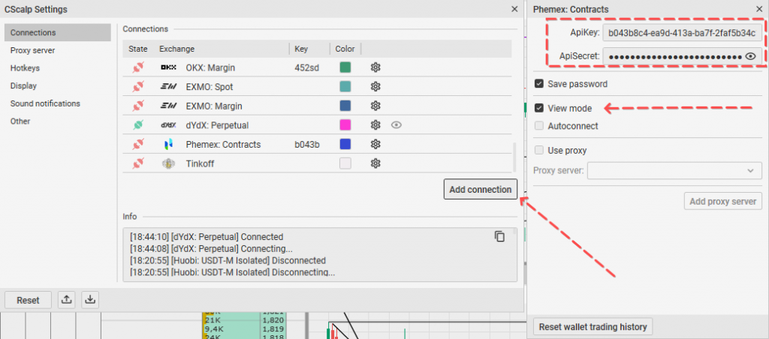Click the connections list scrollbar
Image resolution: width=769 pixels, height=339 pixels.
514,157
